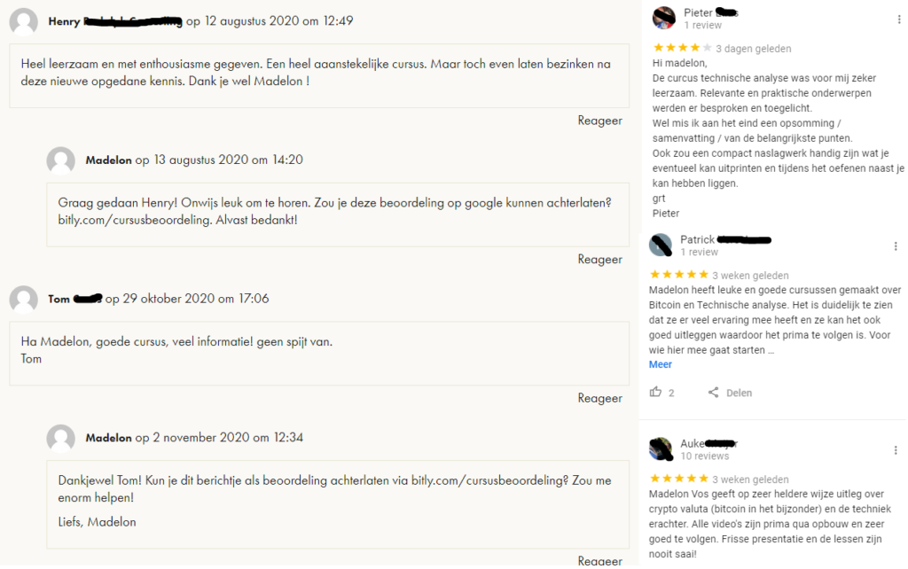Click Reageer under Tom's comment
The height and width of the screenshot is (569, 908).
tap(599, 398)
